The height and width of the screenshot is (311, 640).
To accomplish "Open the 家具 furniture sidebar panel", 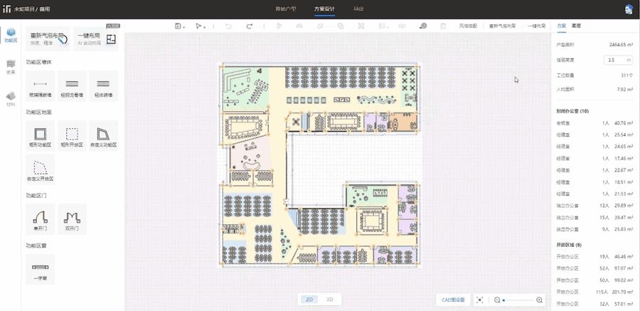I will pyautogui.click(x=11, y=67).
